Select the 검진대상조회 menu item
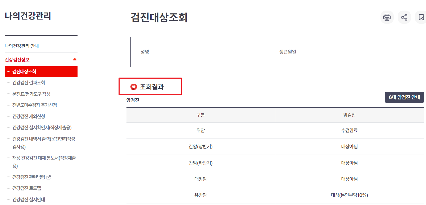 tap(28, 71)
